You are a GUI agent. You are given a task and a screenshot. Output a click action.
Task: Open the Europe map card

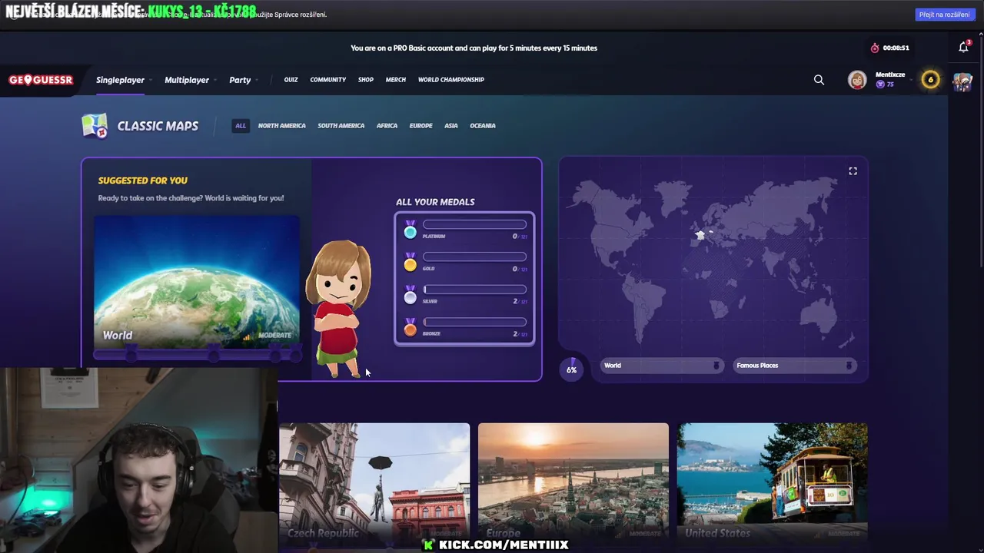click(x=573, y=484)
